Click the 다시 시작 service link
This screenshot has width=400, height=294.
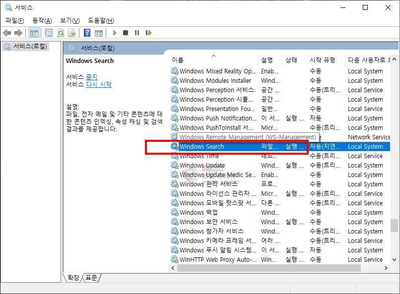point(99,85)
